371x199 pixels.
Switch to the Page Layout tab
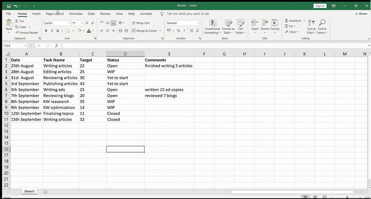[x=55, y=14]
